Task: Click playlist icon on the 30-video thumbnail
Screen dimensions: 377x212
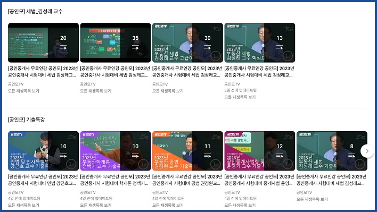Action: click(208, 47)
